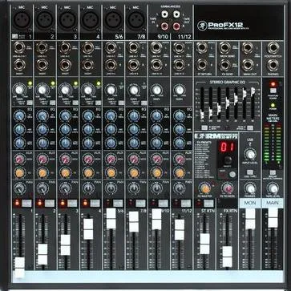
Task: Click channel 9/10 Hi EQ knob
Action: 156,115
